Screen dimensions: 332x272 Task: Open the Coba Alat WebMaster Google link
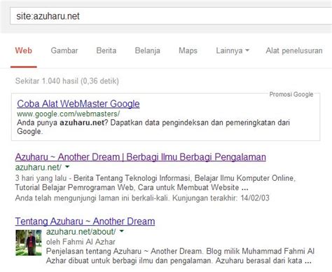78,104
